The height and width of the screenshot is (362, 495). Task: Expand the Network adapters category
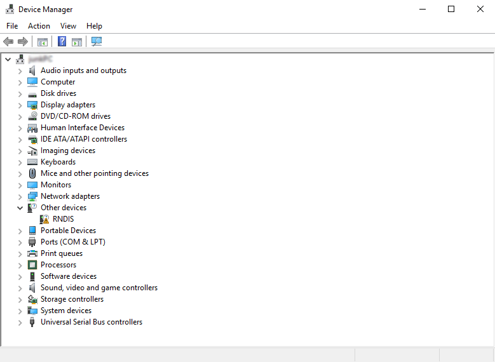pyautogui.click(x=20, y=196)
